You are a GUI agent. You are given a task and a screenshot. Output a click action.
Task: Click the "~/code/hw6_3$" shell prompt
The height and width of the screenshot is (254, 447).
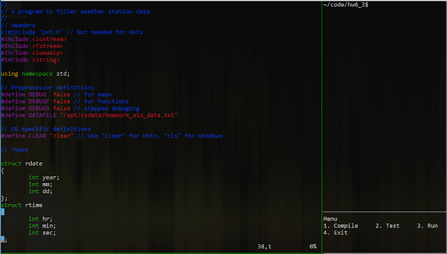[346, 5]
